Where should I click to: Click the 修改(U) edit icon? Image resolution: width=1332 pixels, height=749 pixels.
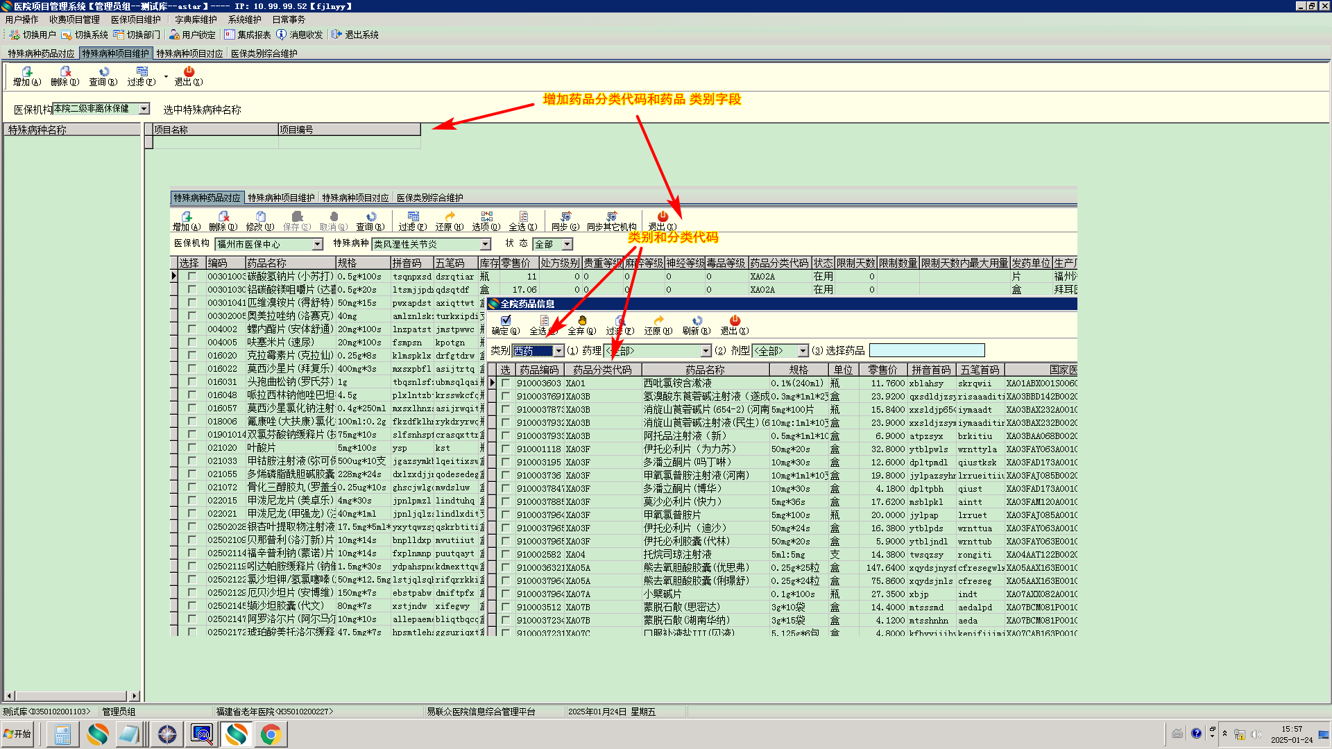point(260,217)
